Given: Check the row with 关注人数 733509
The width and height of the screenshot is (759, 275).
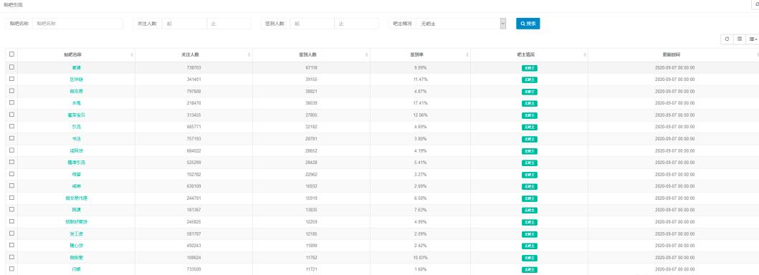Looking at the screenshot, I should pyautogui.click(x=11, y=269).
